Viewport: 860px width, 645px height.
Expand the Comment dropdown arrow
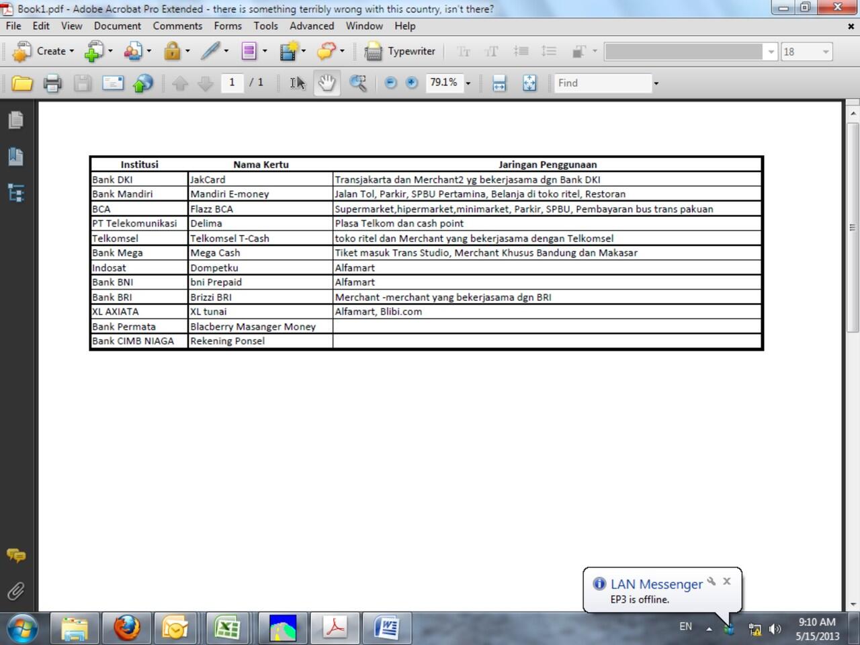coord(342,51)
